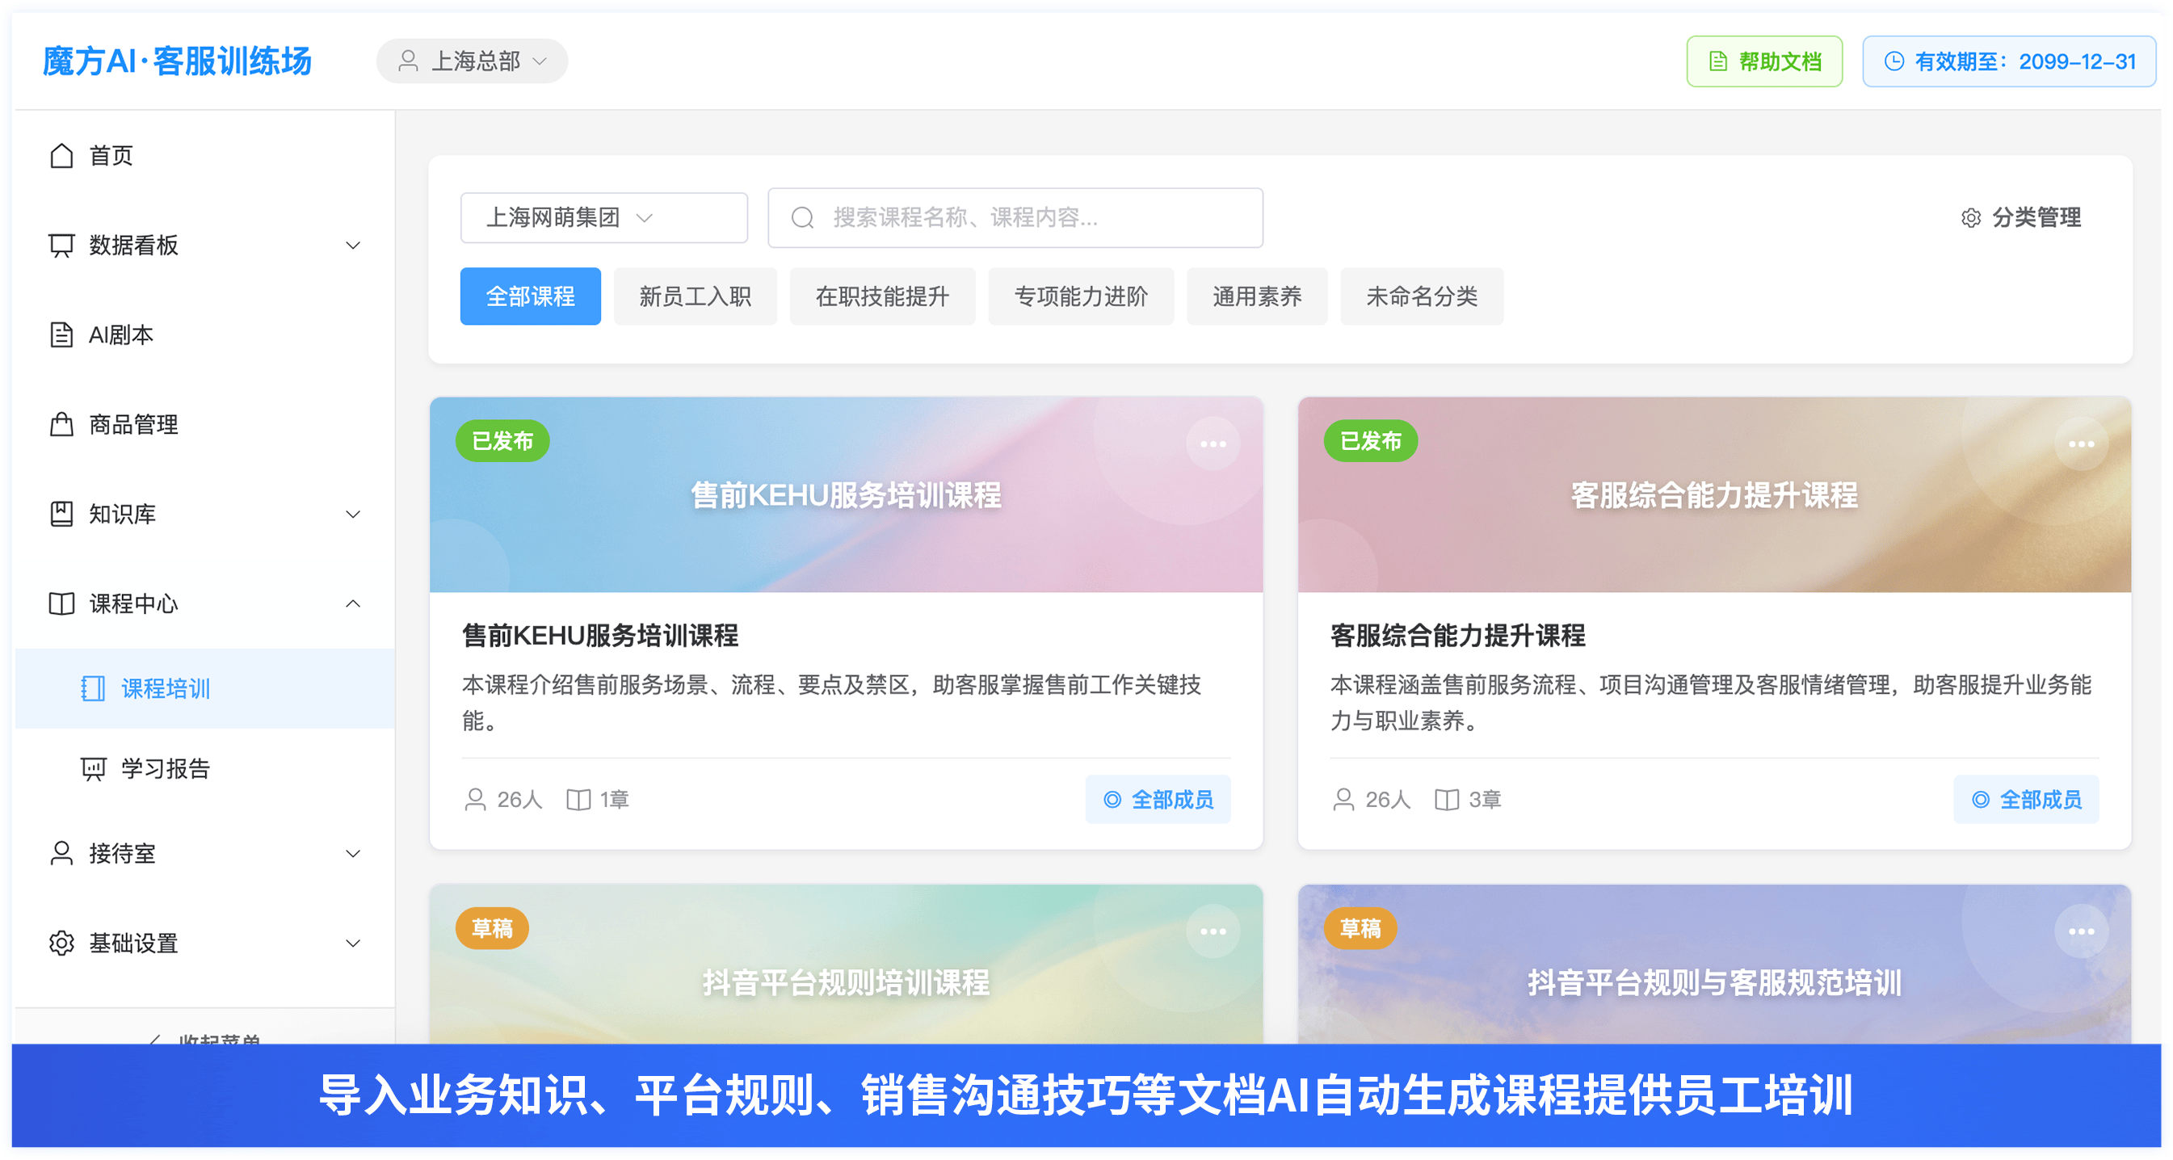Click the document icon in 帮助文档 button
Image resolution: width=2173 pixels, height=1160 pixels.
pyautogui.click(x=1717, y=61)
